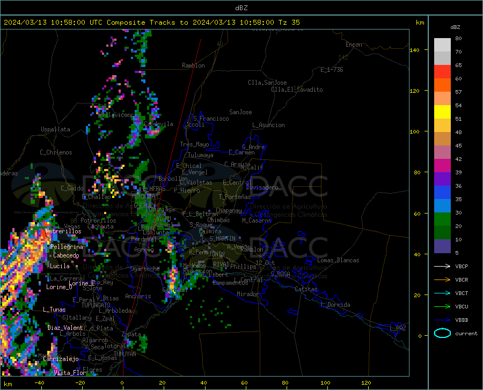Click the cyan 'current' ellipse legend icon

(442, 333)
